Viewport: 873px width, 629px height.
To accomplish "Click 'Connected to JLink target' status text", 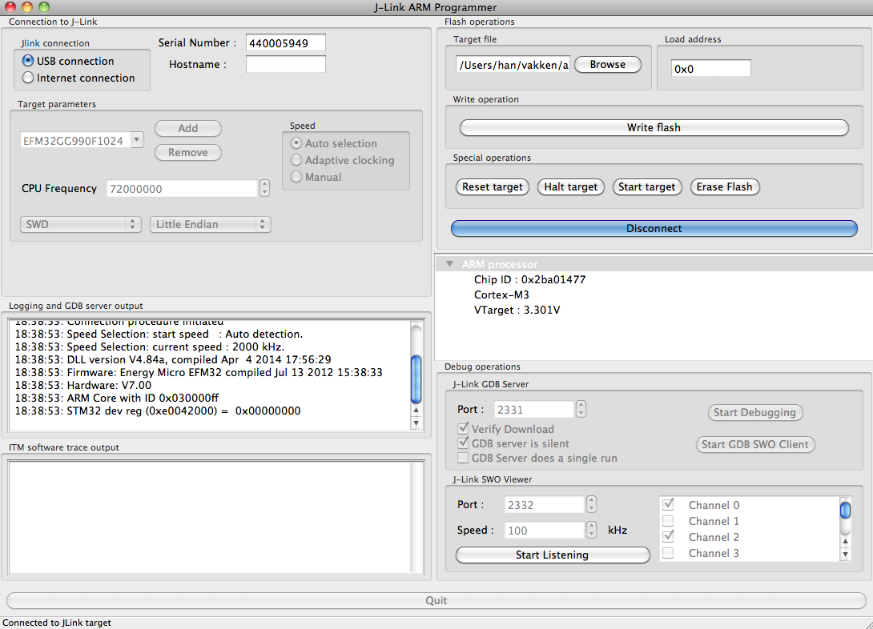I will [57, 623].
